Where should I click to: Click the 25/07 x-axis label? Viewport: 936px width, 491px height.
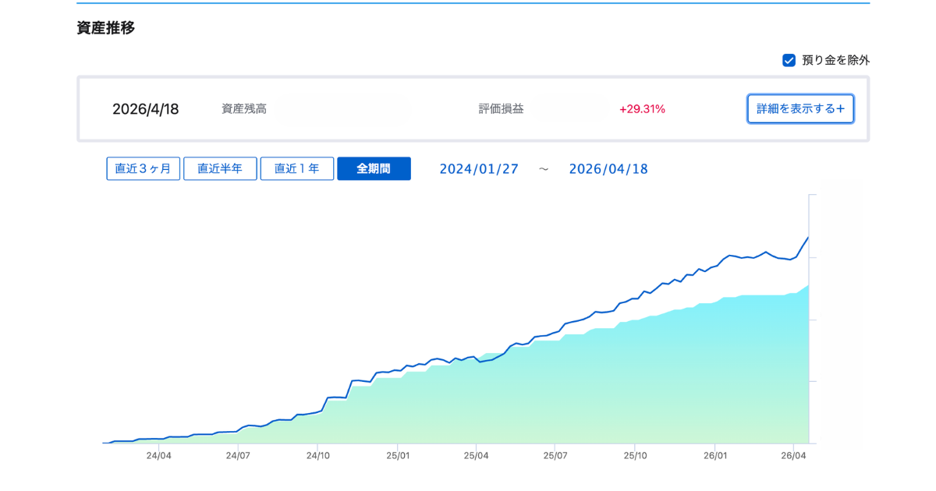pyautogui.click(x=555, y=456)
